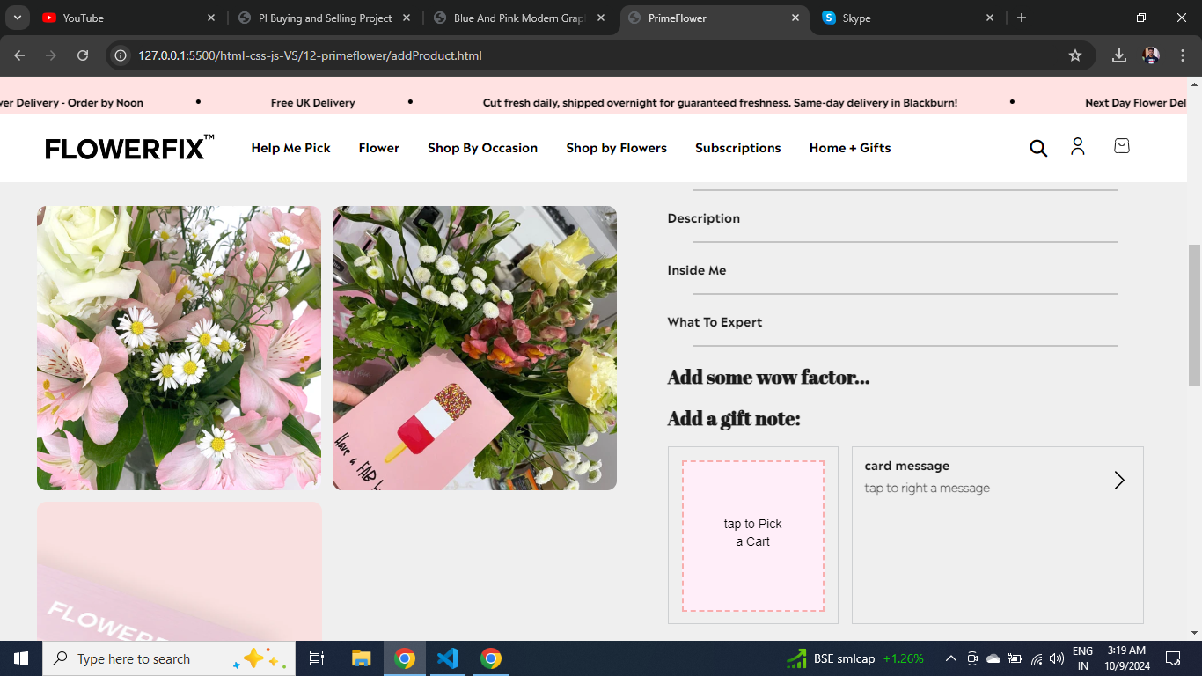Open the site search magnifier icon
Image resolution: width=1202 pixels, height=676 pixels.
[x=1038, y=148]
